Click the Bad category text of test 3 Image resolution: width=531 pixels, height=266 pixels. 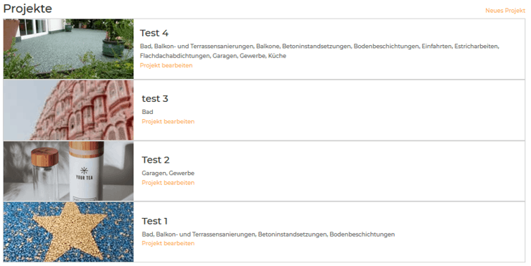[x=147, y=112]
